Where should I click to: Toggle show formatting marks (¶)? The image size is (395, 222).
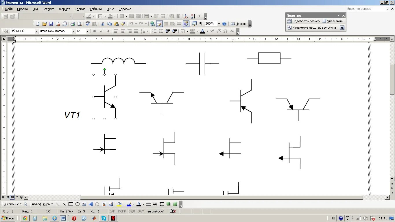(x=201, y=24)
